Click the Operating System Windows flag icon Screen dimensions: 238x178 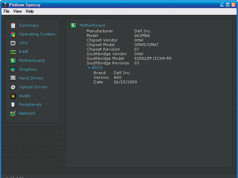pos(13,34)
